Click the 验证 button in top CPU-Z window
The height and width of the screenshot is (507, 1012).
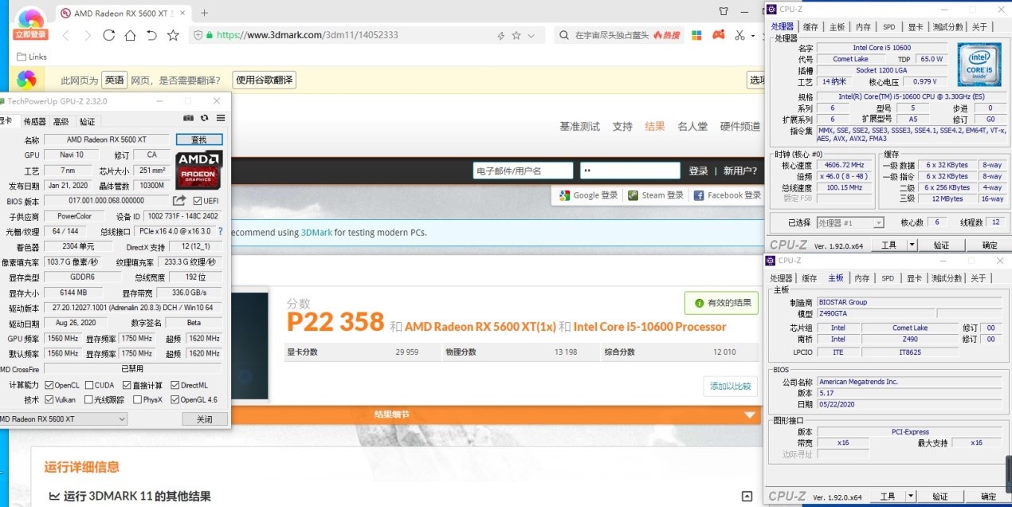pos(941,246)
